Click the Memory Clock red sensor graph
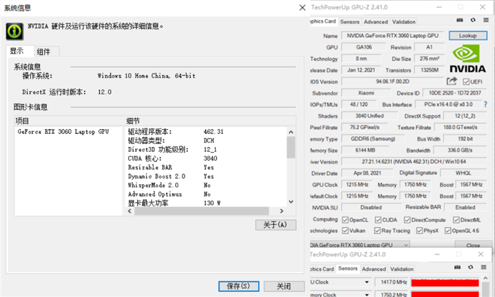The height and width of the screenshot is (297, 495). [445, 295]
